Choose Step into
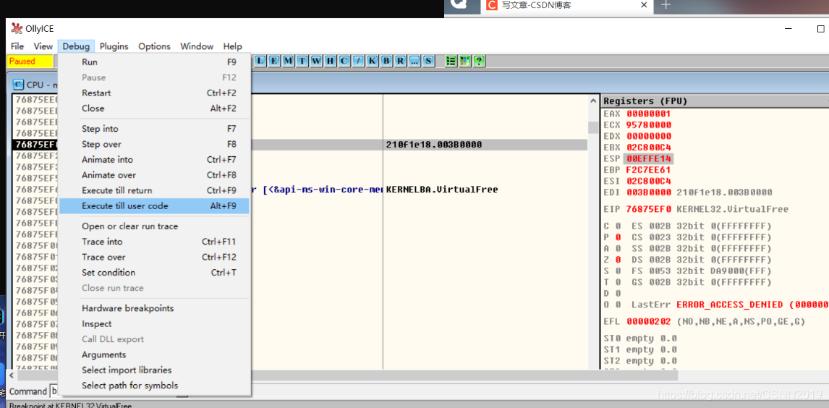 [x=154, y=129]
